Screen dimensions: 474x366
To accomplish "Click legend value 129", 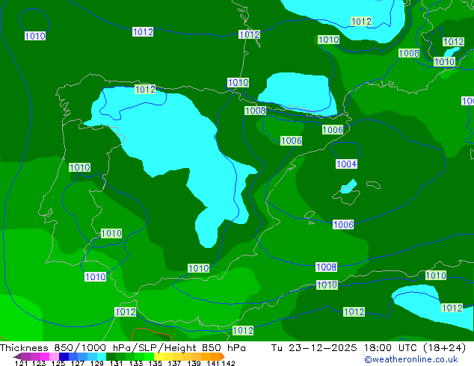I will pyautogui.click(x=96, y=363).
